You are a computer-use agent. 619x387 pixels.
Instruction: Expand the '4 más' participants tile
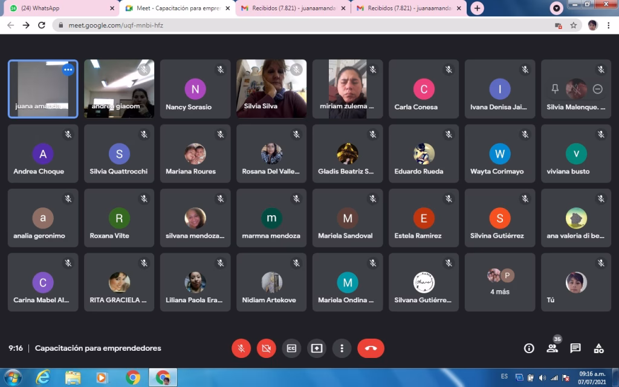click(x=500, y=282)
